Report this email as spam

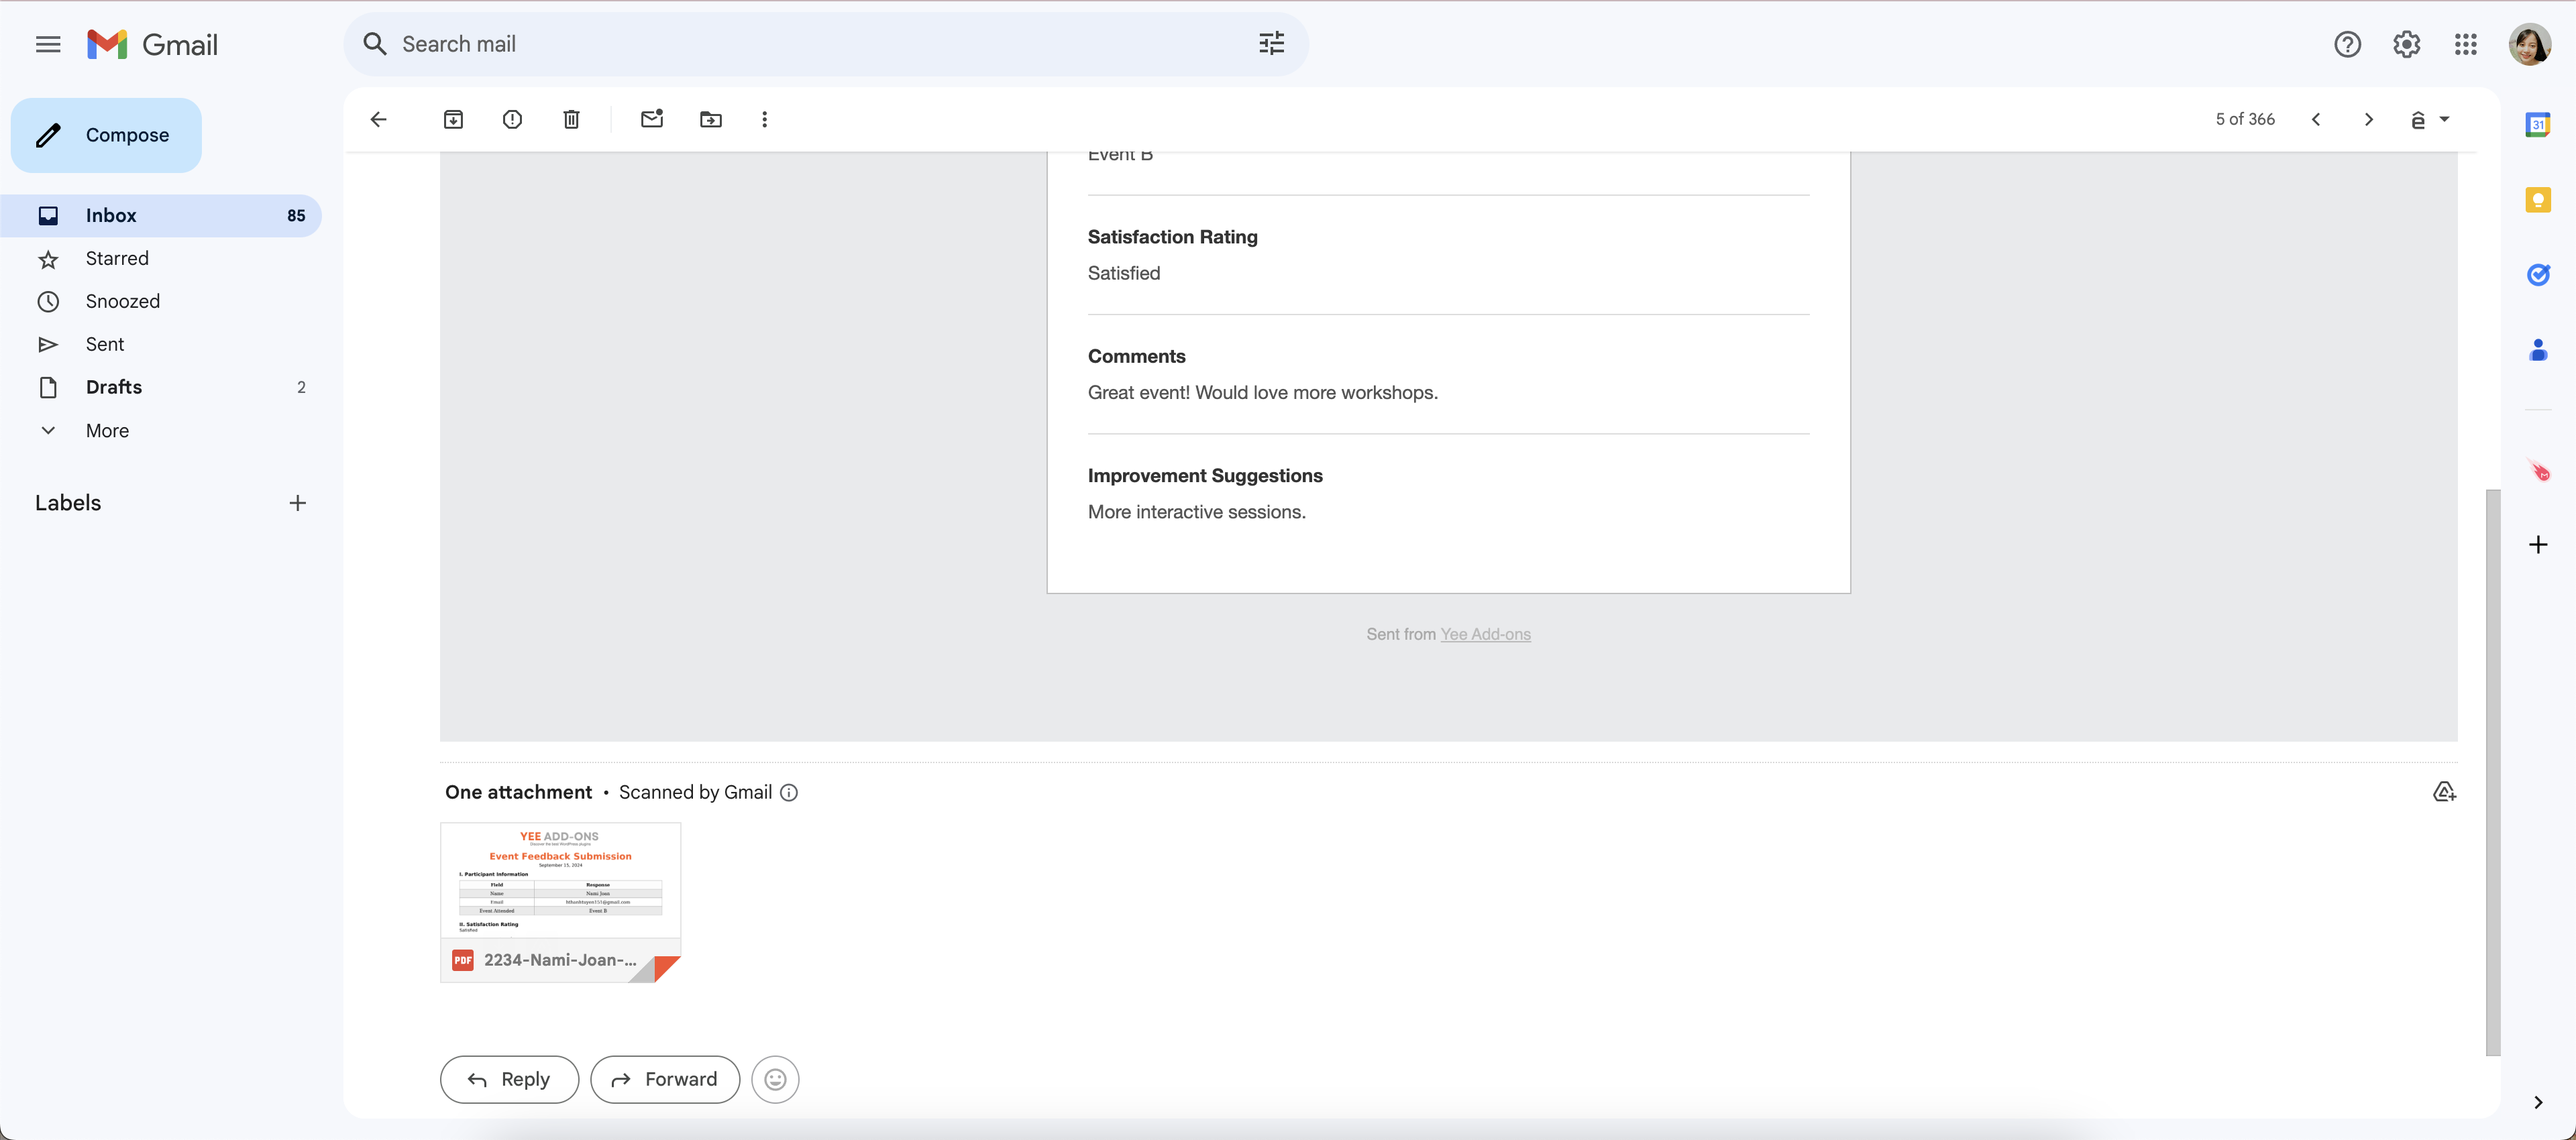[512, 119]
